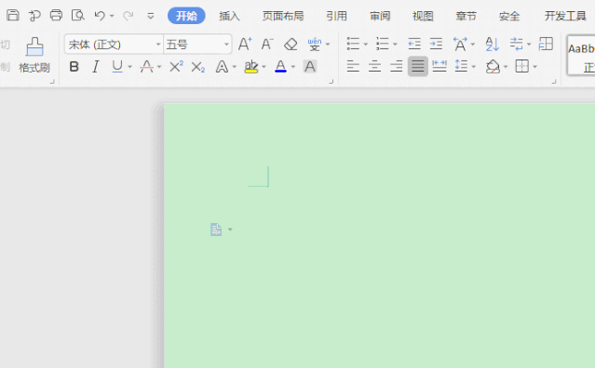Screen dimensions: 595x368
Task: Click the tab stops grid icon
Action: (x=546, y=44)
